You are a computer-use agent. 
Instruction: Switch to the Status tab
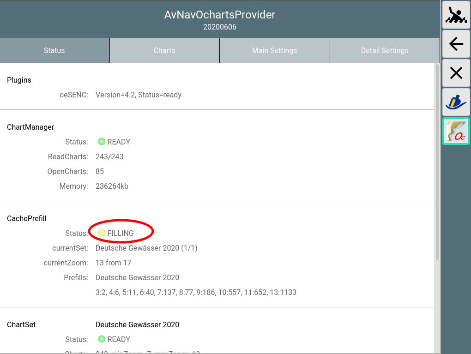pos(54,50)
